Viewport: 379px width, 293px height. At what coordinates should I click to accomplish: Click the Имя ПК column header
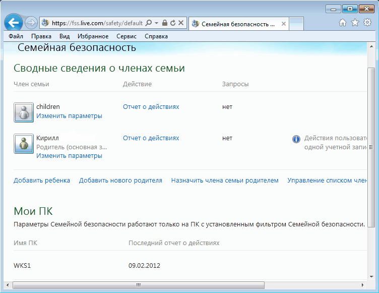(25, 243)
